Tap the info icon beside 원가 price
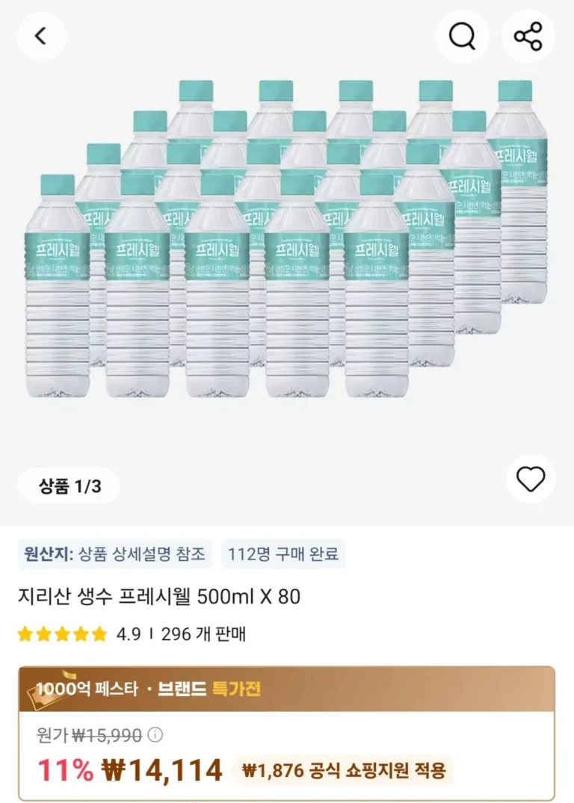The width and height of the screenshot is (574, 803). click(155, 735)
